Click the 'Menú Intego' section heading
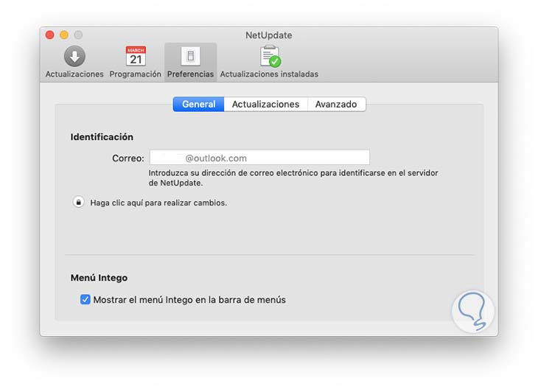Screen dimensions: 538x389 pyautogui.click(x=99, y=278)
